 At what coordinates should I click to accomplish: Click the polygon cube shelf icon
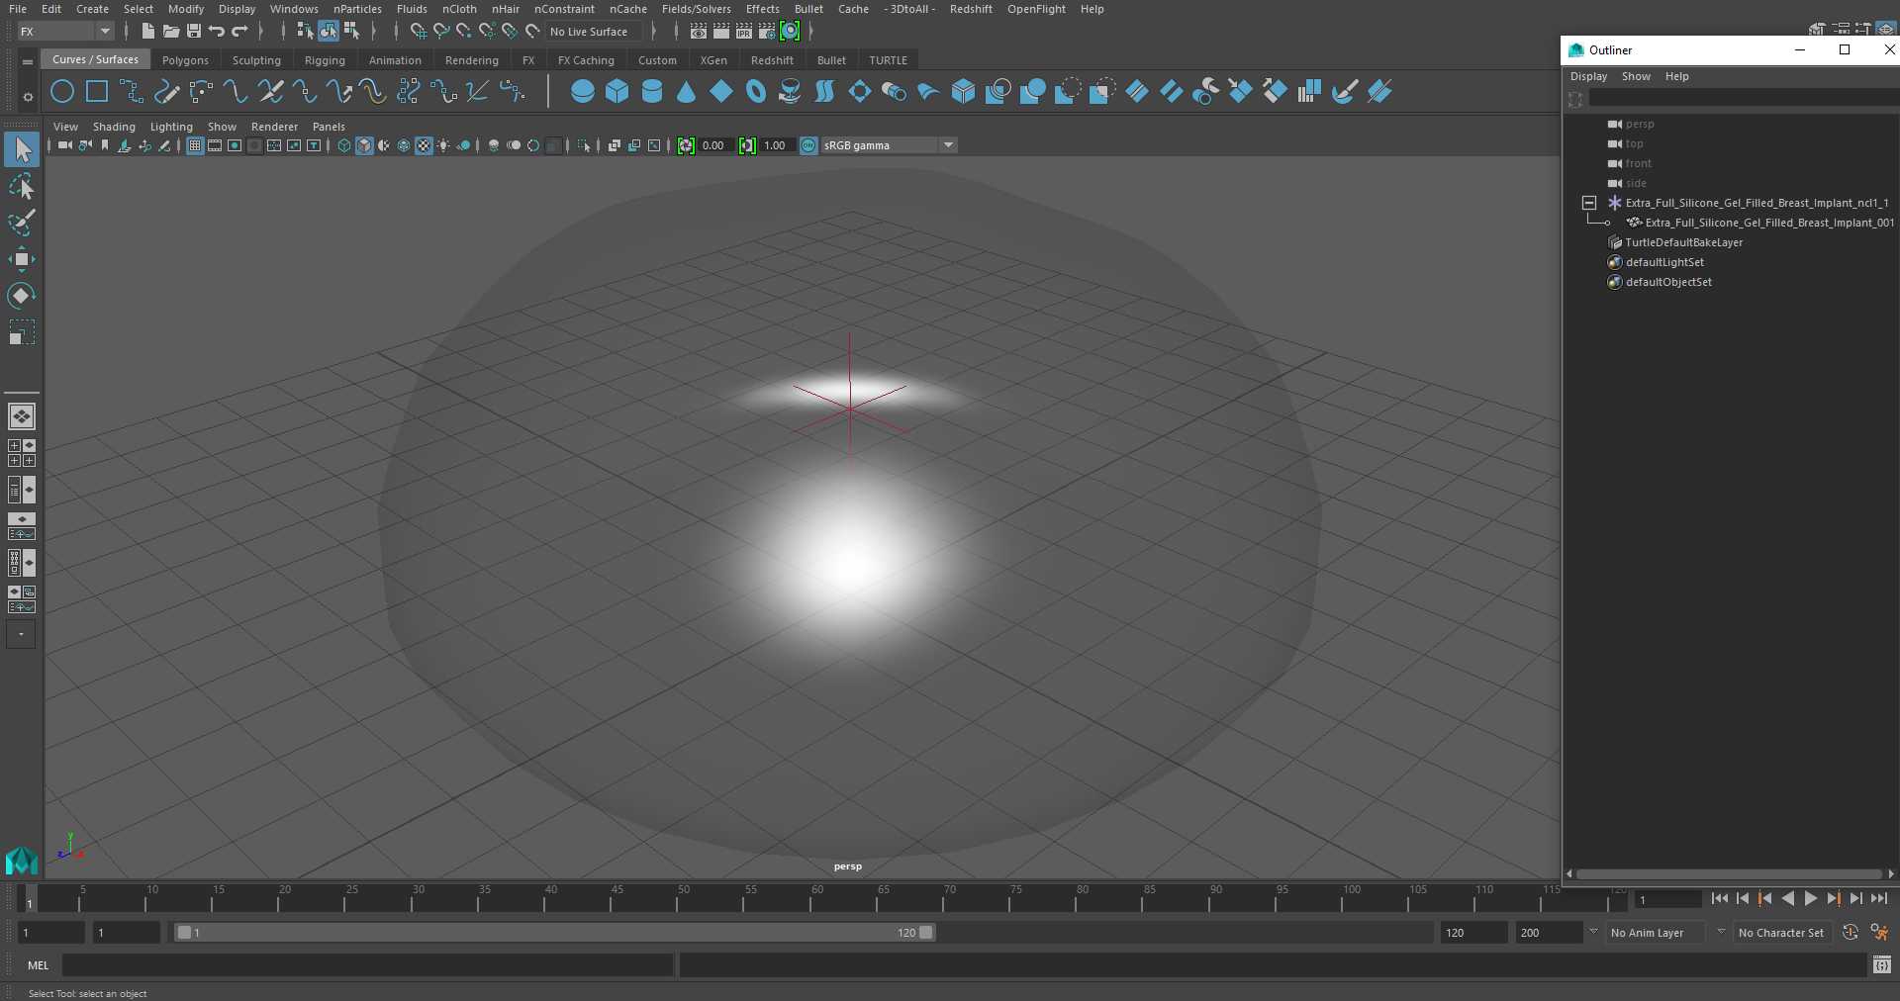click(x=617, y=92)
